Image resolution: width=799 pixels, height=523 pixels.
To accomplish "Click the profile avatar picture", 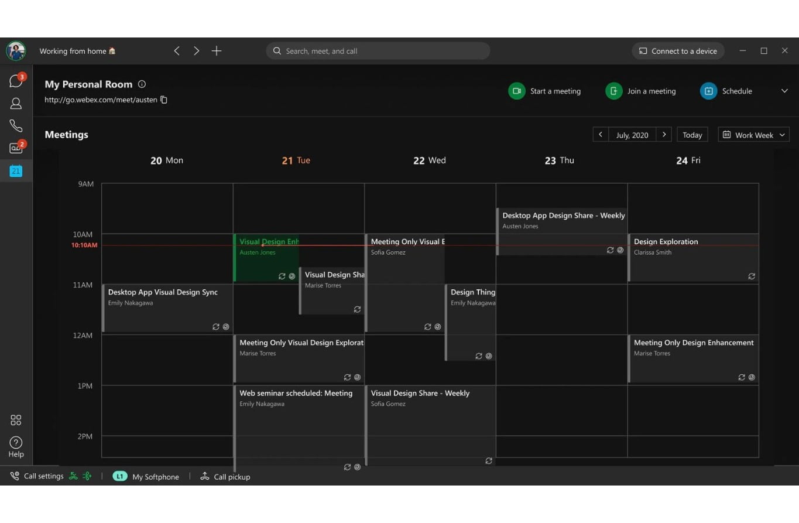I will point(16,51).
